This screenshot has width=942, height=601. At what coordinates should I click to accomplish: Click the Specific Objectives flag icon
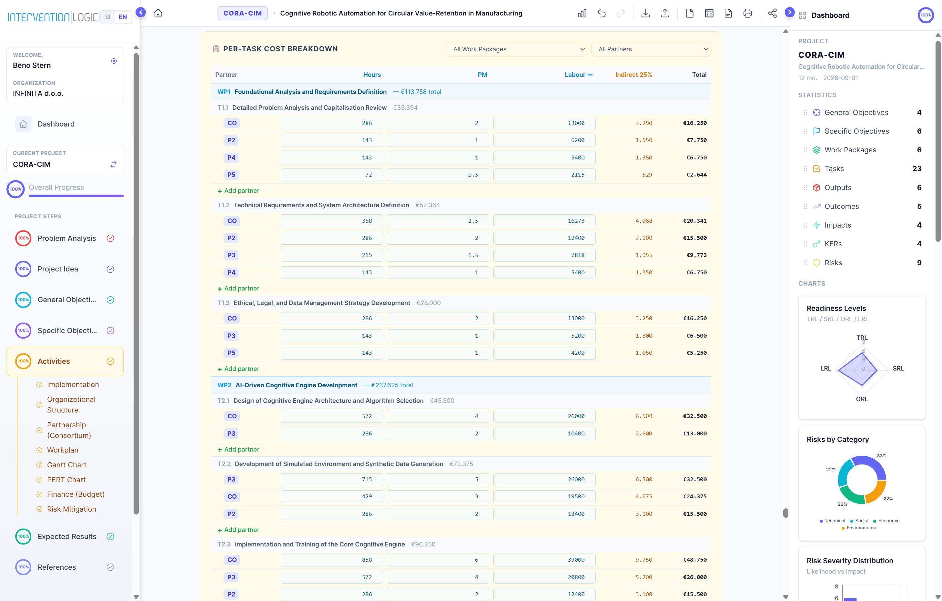(816, 131)
